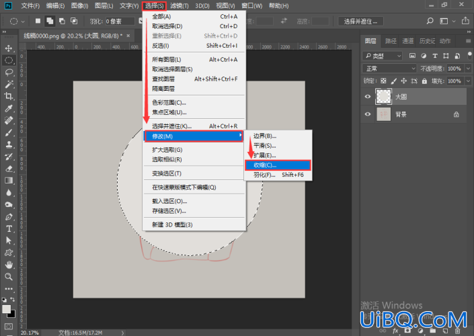Expand the fill 填充 slider arrow
The image size is (474, 336).
(468, 81)
